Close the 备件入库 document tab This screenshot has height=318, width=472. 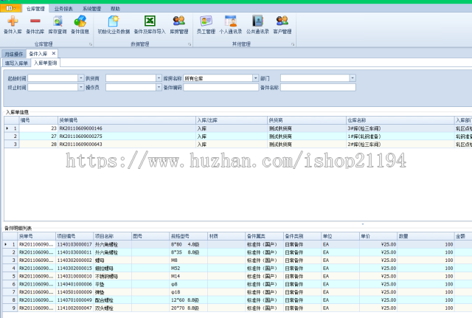coord(53,54)
